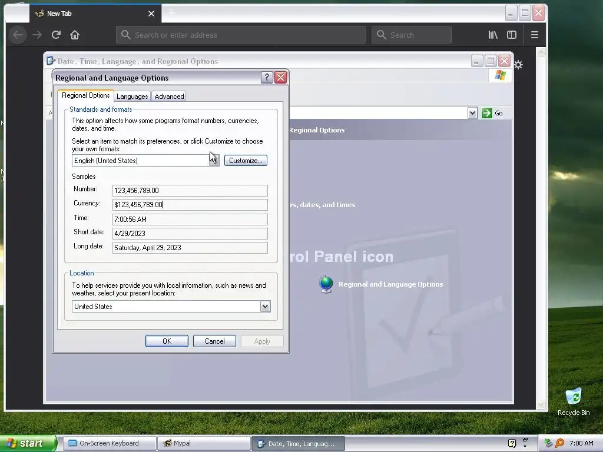
Task: Click the orange magnifier tray icon
Action: pyautogui.click(x=559, y=443)
